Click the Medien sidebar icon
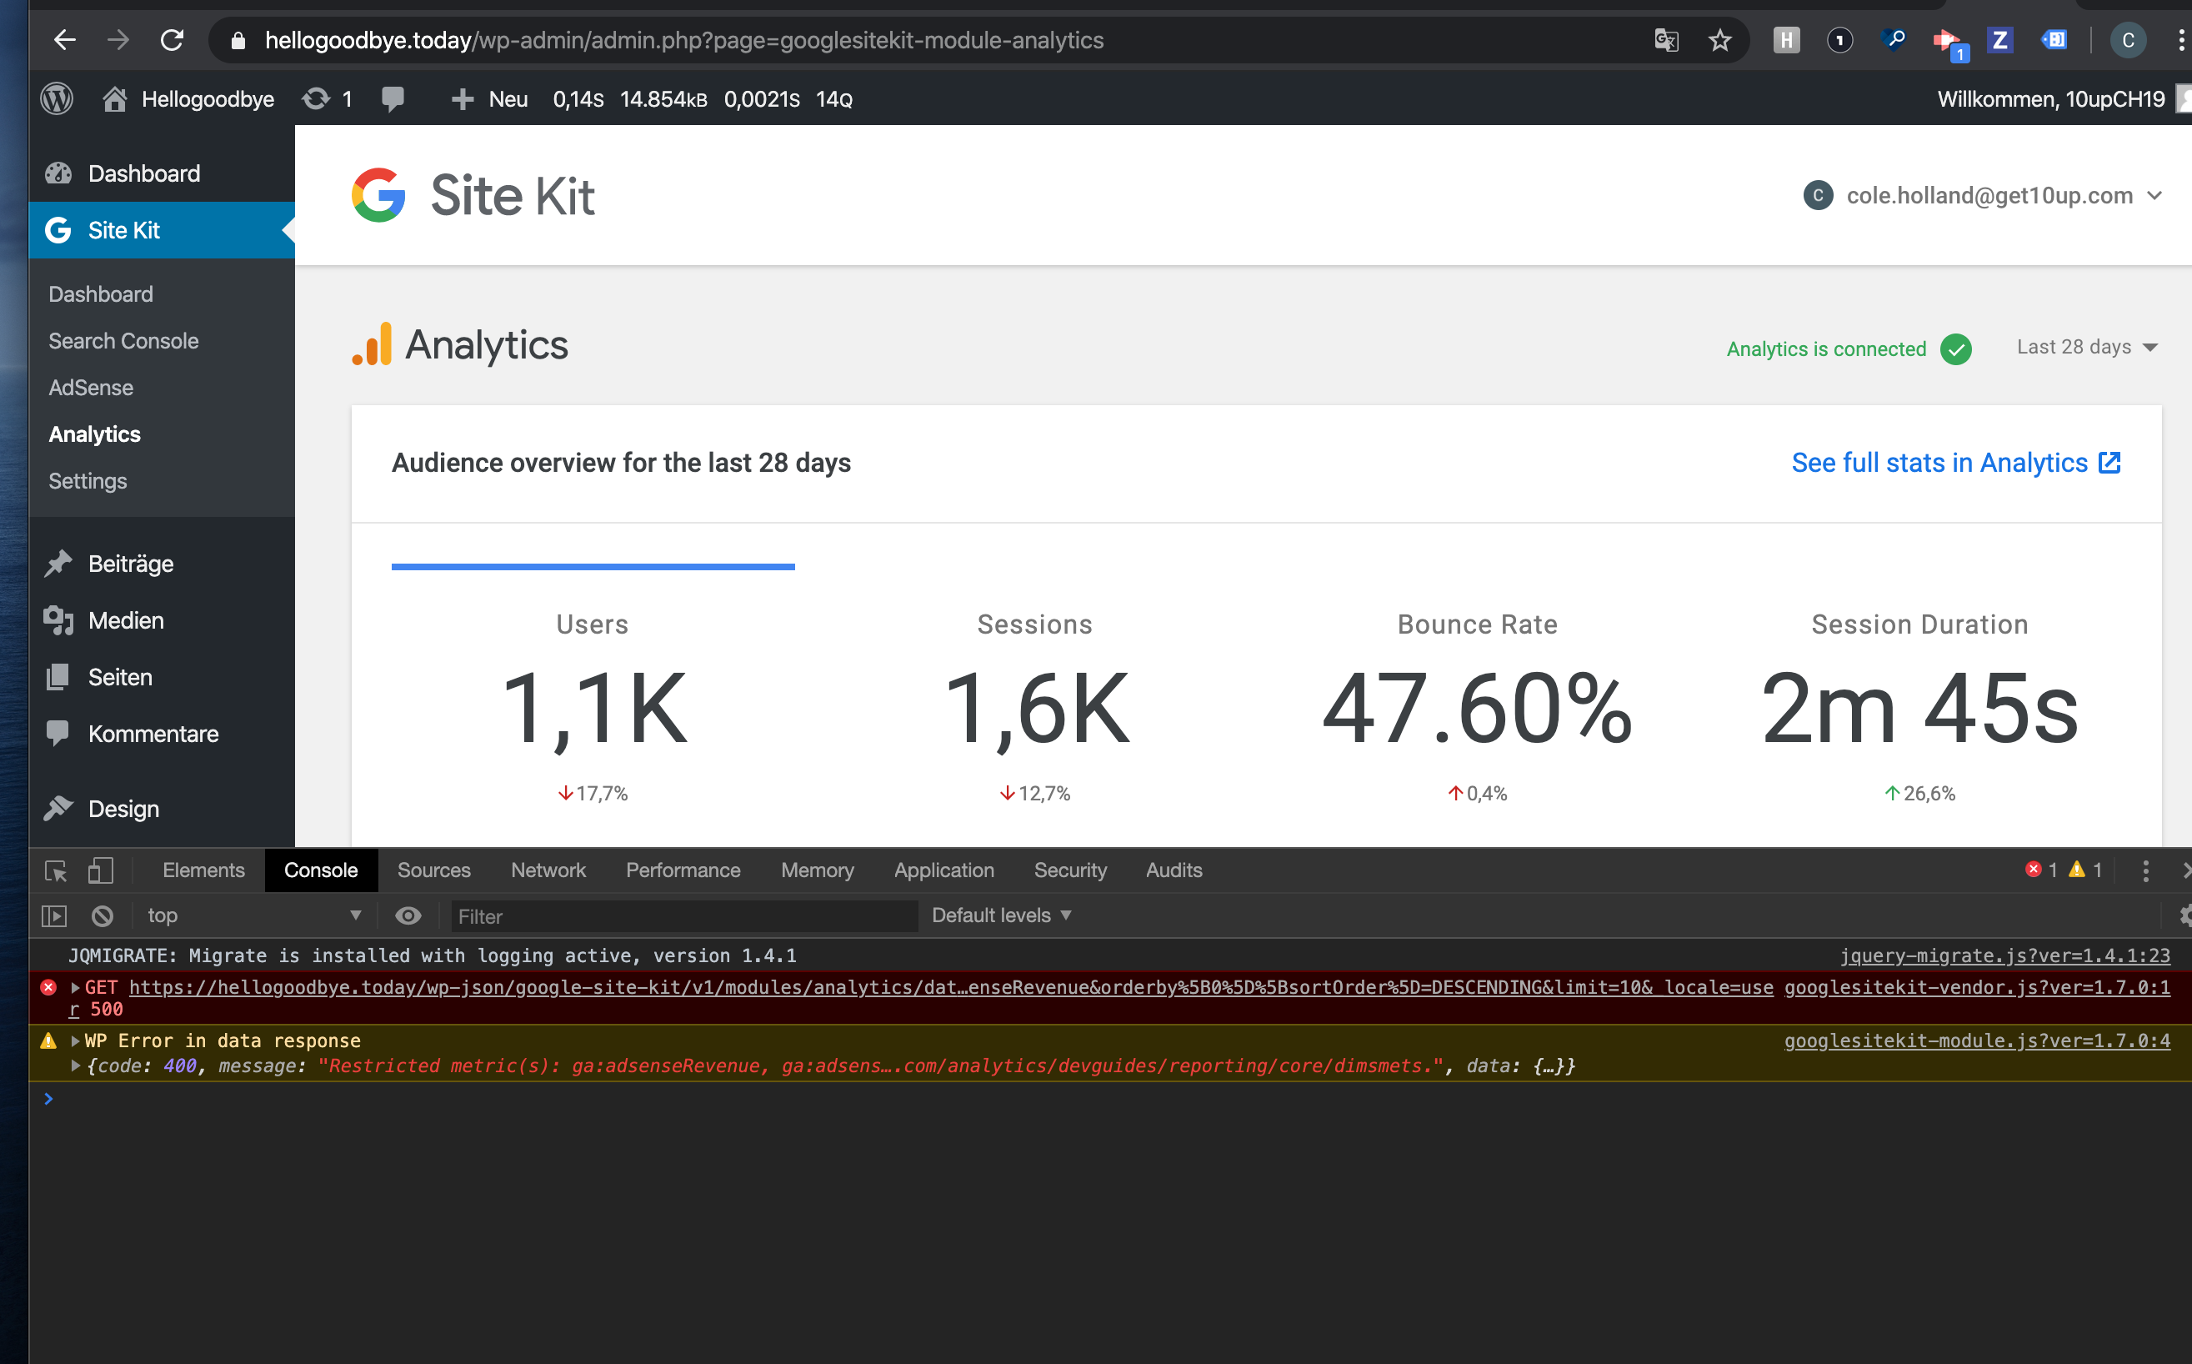Image resolution: width=2192 pixels, height=1364 pixels. tap(58, 619)
